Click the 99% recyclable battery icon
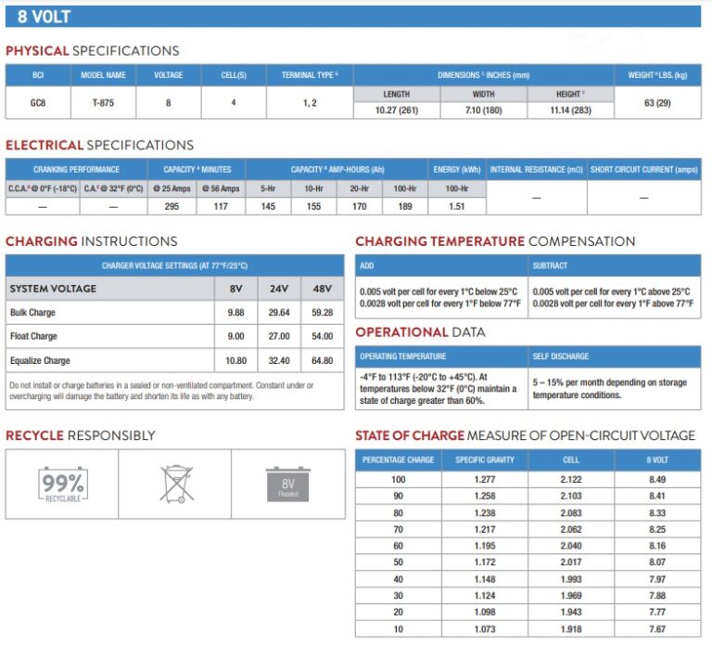Image resolution: width=712 pixels, height=647 pixels. click(63, 485)
